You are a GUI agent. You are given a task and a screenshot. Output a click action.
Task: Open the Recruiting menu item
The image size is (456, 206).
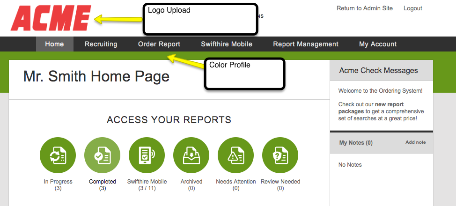coord(101,44)
